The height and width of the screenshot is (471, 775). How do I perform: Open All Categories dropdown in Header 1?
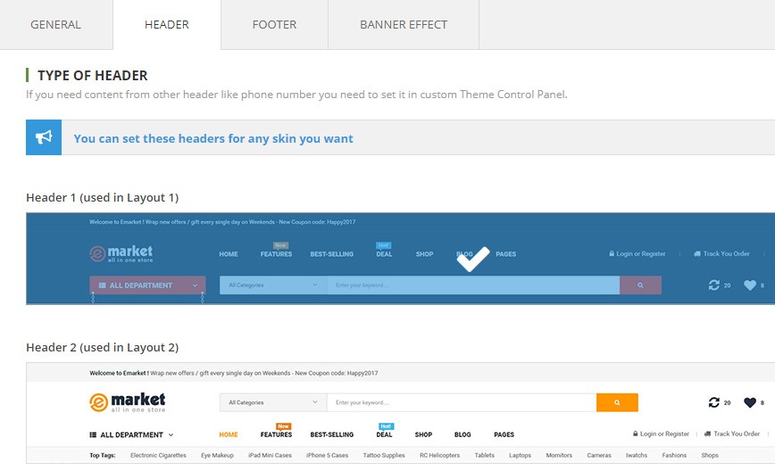click(x=273, y=285)
